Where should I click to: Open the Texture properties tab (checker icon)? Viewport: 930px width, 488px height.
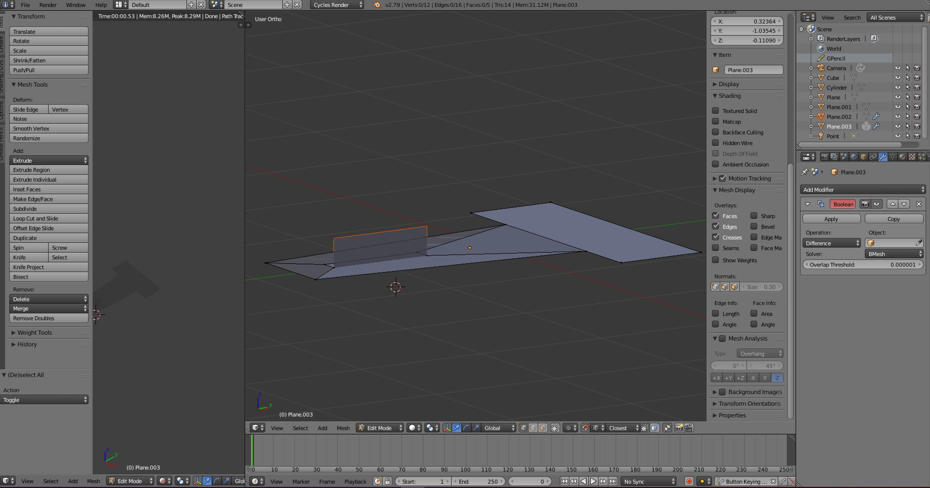pos(912,157)
